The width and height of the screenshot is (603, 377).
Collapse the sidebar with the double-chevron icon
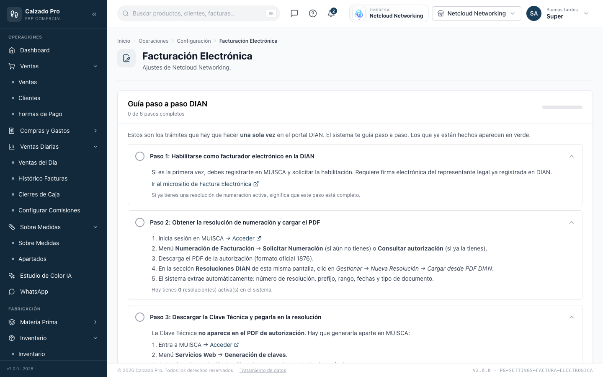pyautogui.click(x=94, y=14)
